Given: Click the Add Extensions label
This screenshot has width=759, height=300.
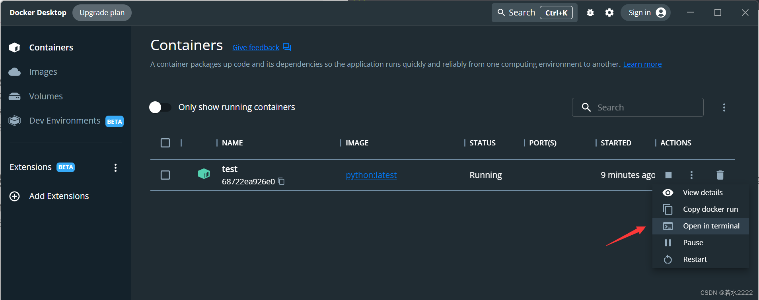Looking at the screenshot, I should [59, 196].
